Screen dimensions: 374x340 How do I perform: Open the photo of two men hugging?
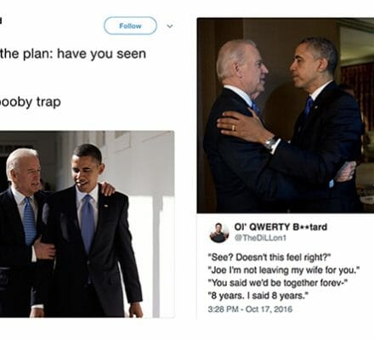click(286, 116)
